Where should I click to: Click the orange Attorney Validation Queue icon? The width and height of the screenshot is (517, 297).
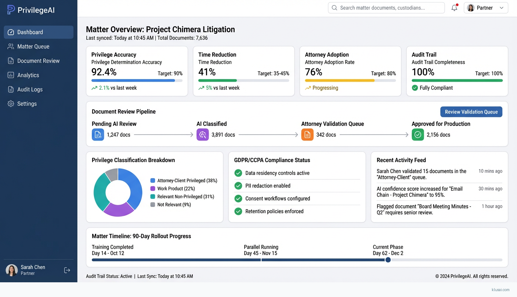click(x=307, y=135)
